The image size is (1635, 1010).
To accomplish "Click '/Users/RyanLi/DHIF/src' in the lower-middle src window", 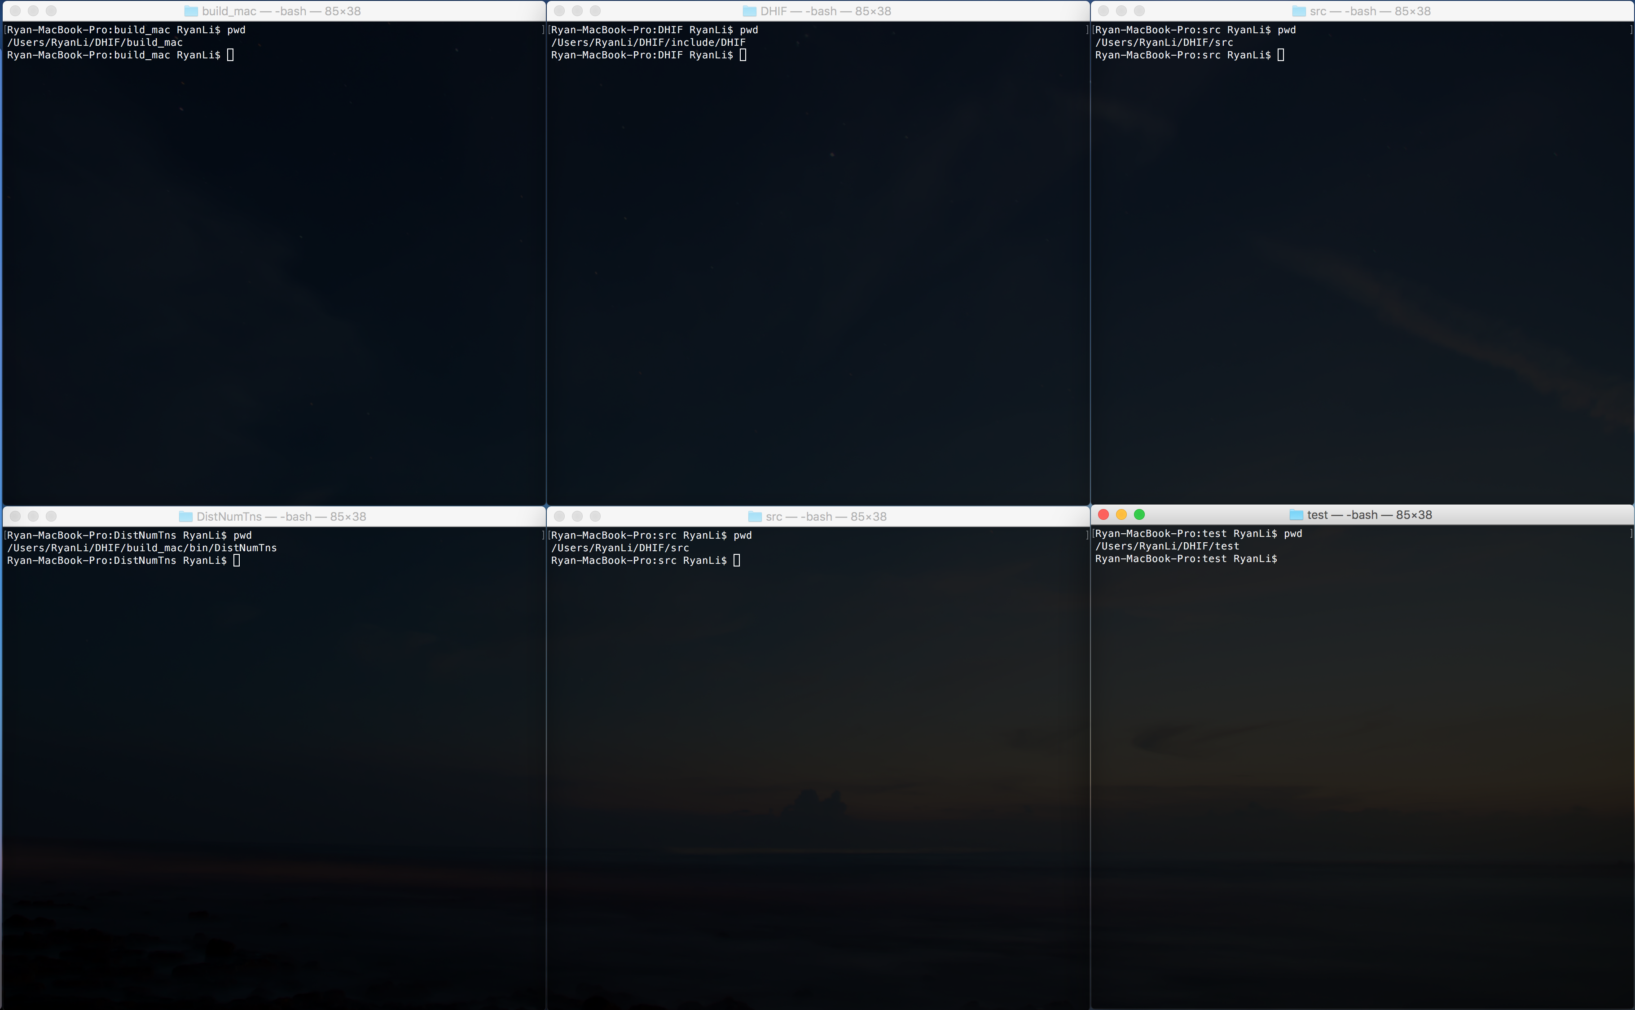I will tap(620, 548).
